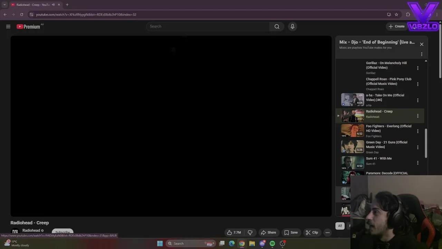
Task: Install app icon in address bar
Action: tap(389, 15)
